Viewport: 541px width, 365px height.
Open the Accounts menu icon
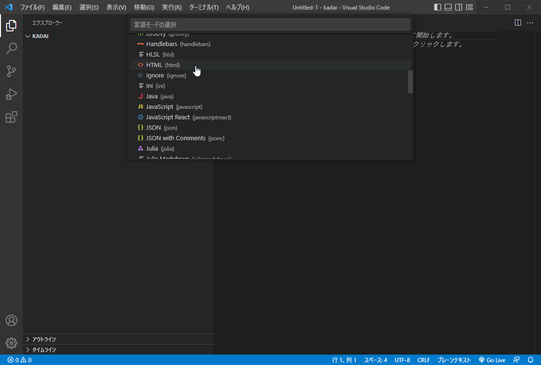11,320
